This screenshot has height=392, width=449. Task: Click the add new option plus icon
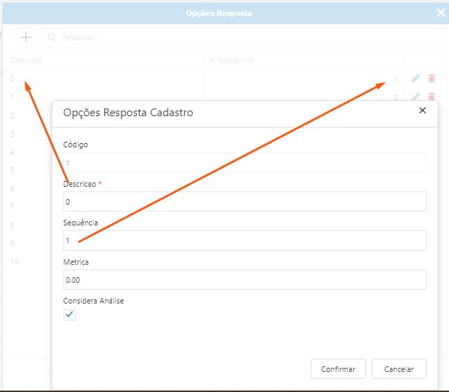coord(26,37)
